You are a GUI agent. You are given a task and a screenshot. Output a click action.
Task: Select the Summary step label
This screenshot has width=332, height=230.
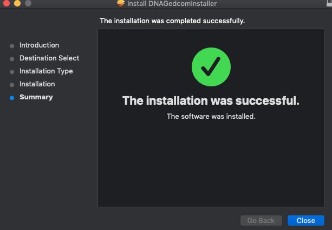36,97
